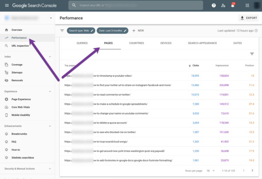Open the how-to-delete-a-quora-account page row
The width and height of the screenshot is (262, 179).
(159, 123)
